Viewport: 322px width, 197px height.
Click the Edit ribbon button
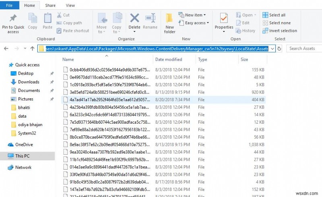[243, 23]
